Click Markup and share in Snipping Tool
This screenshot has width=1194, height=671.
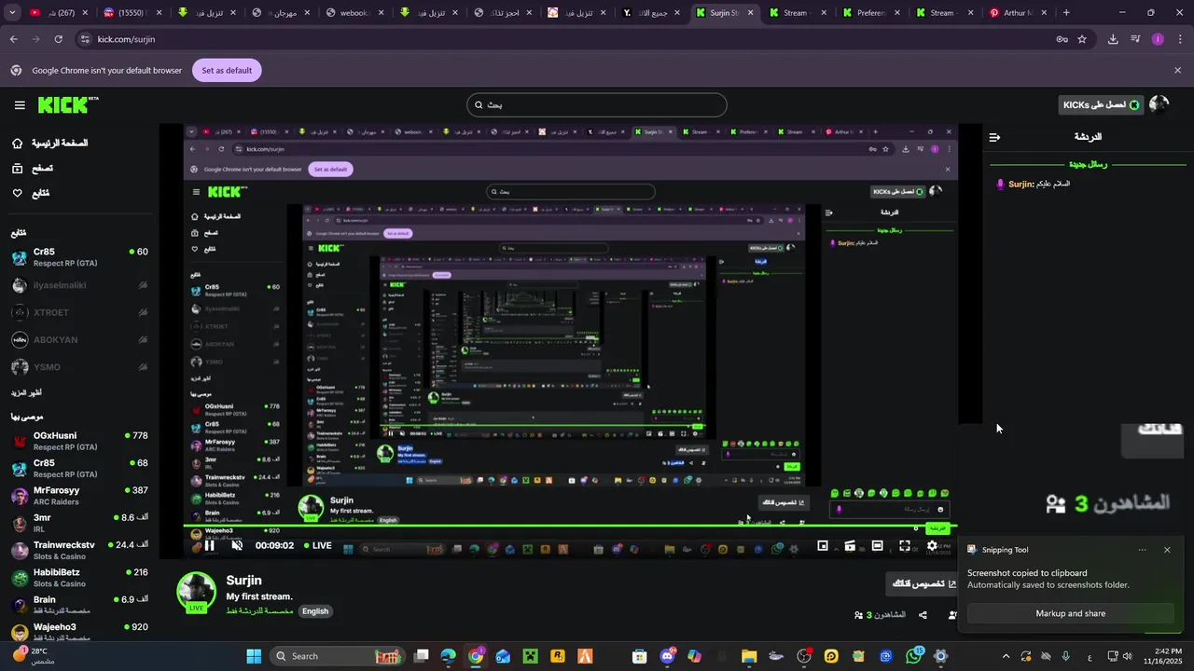click(x=1070, y=613)
